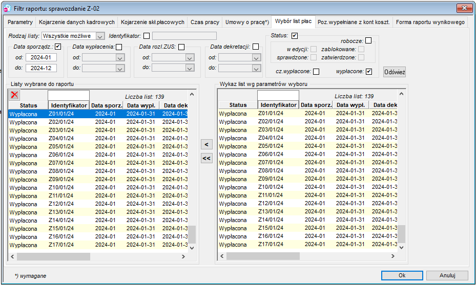
Task: Click the search box above the right list's Identyfikator column
Action: 278,95
